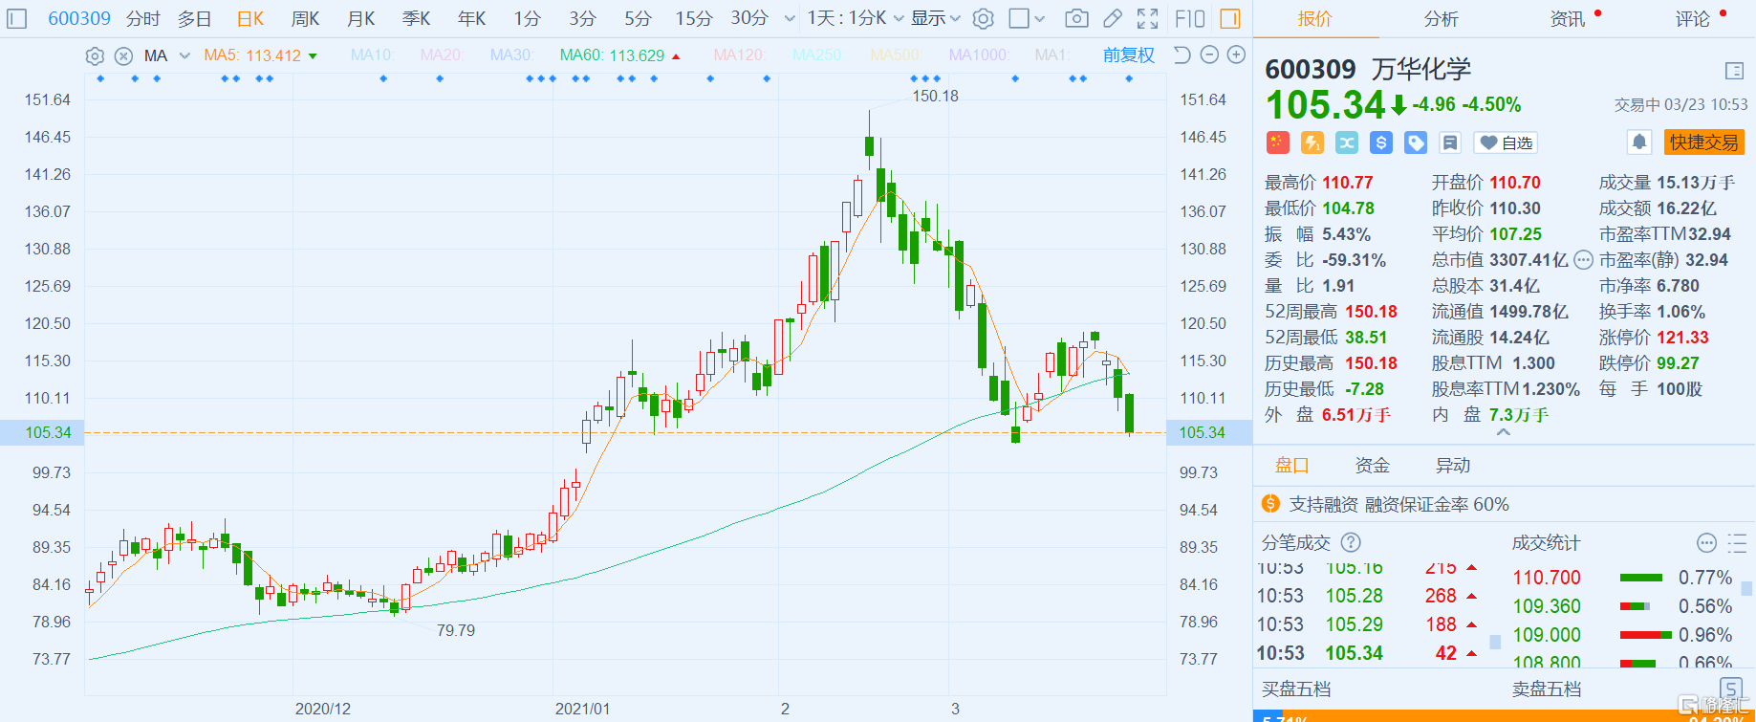Select the pencil drawing tool
This screenshot has height=722, width=1756.
click(x=1113, y=18)
